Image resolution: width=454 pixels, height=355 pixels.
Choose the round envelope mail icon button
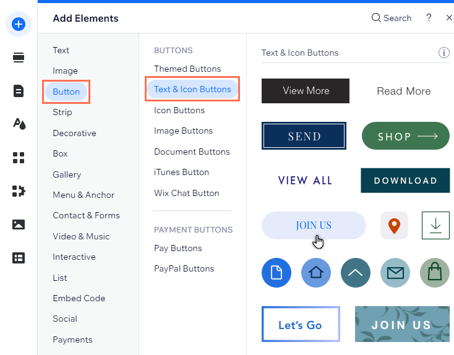[395, 273]
